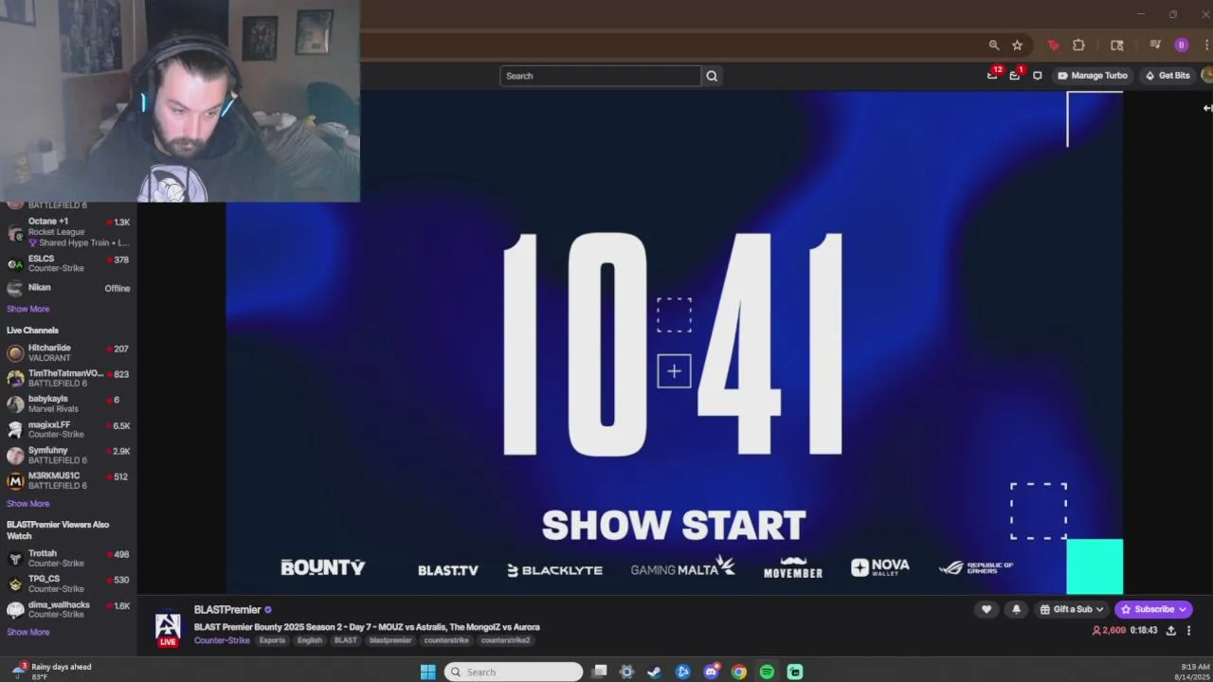Open the Octane +1 Rocket League channel
Screen dimensions: 1213x682
click(x=68, y=231)
